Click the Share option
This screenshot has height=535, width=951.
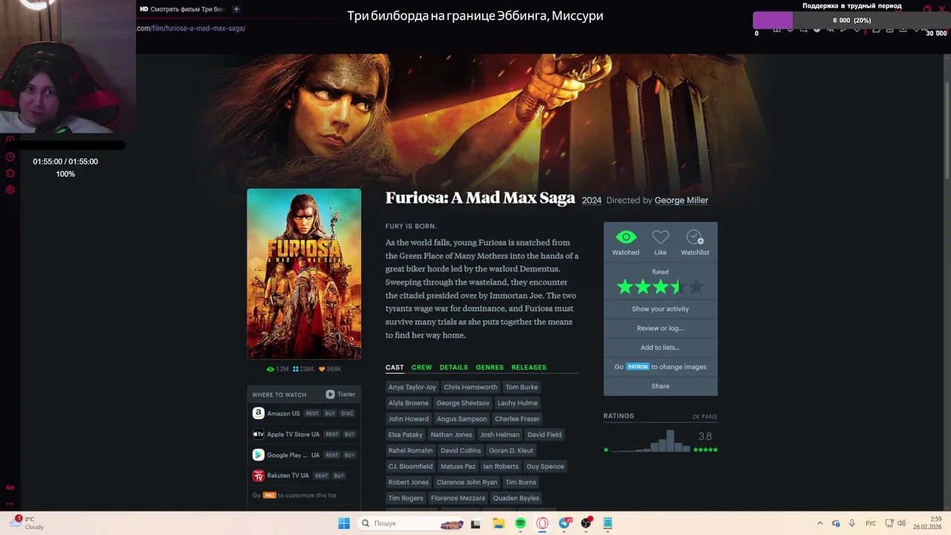[x=660, y=386]
